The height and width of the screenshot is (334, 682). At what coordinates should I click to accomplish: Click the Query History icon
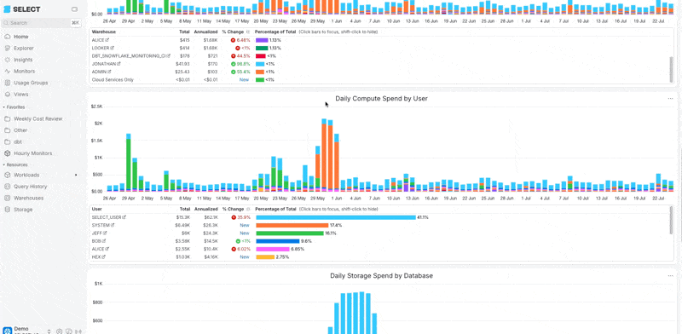click(7, 186)
